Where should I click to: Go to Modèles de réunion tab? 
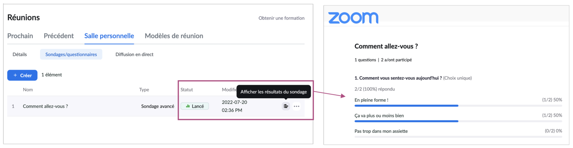174,36
